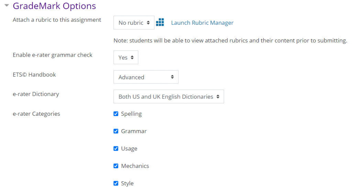This screenshot has height=194, width=352.
Task: Click the 'Enable e-rater grammar check' label
Action: (53, 55)
